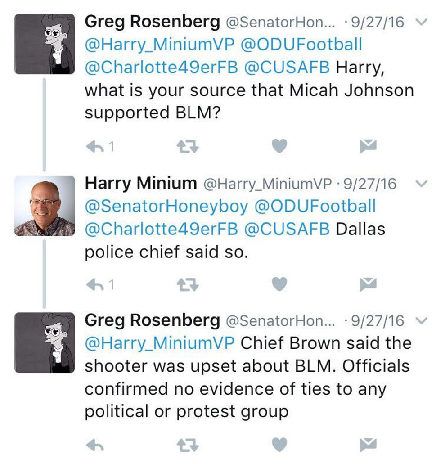Like Greg's first tweet asking for source
The height and width of the screenshot is (464, 441).
click(x=279, y=146)
